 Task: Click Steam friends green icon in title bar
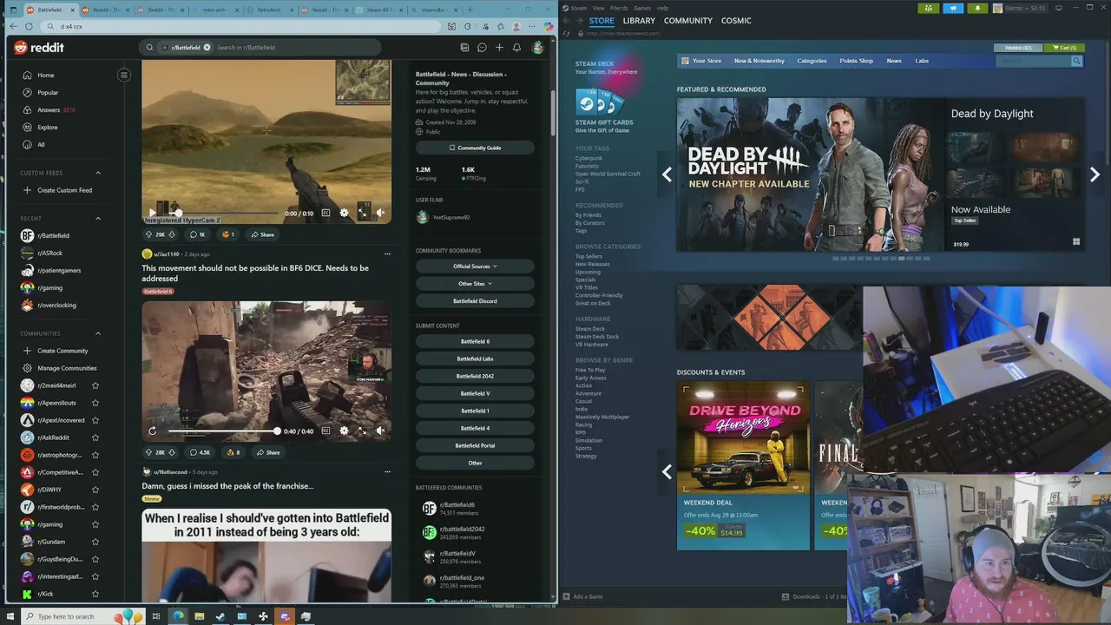930,8
